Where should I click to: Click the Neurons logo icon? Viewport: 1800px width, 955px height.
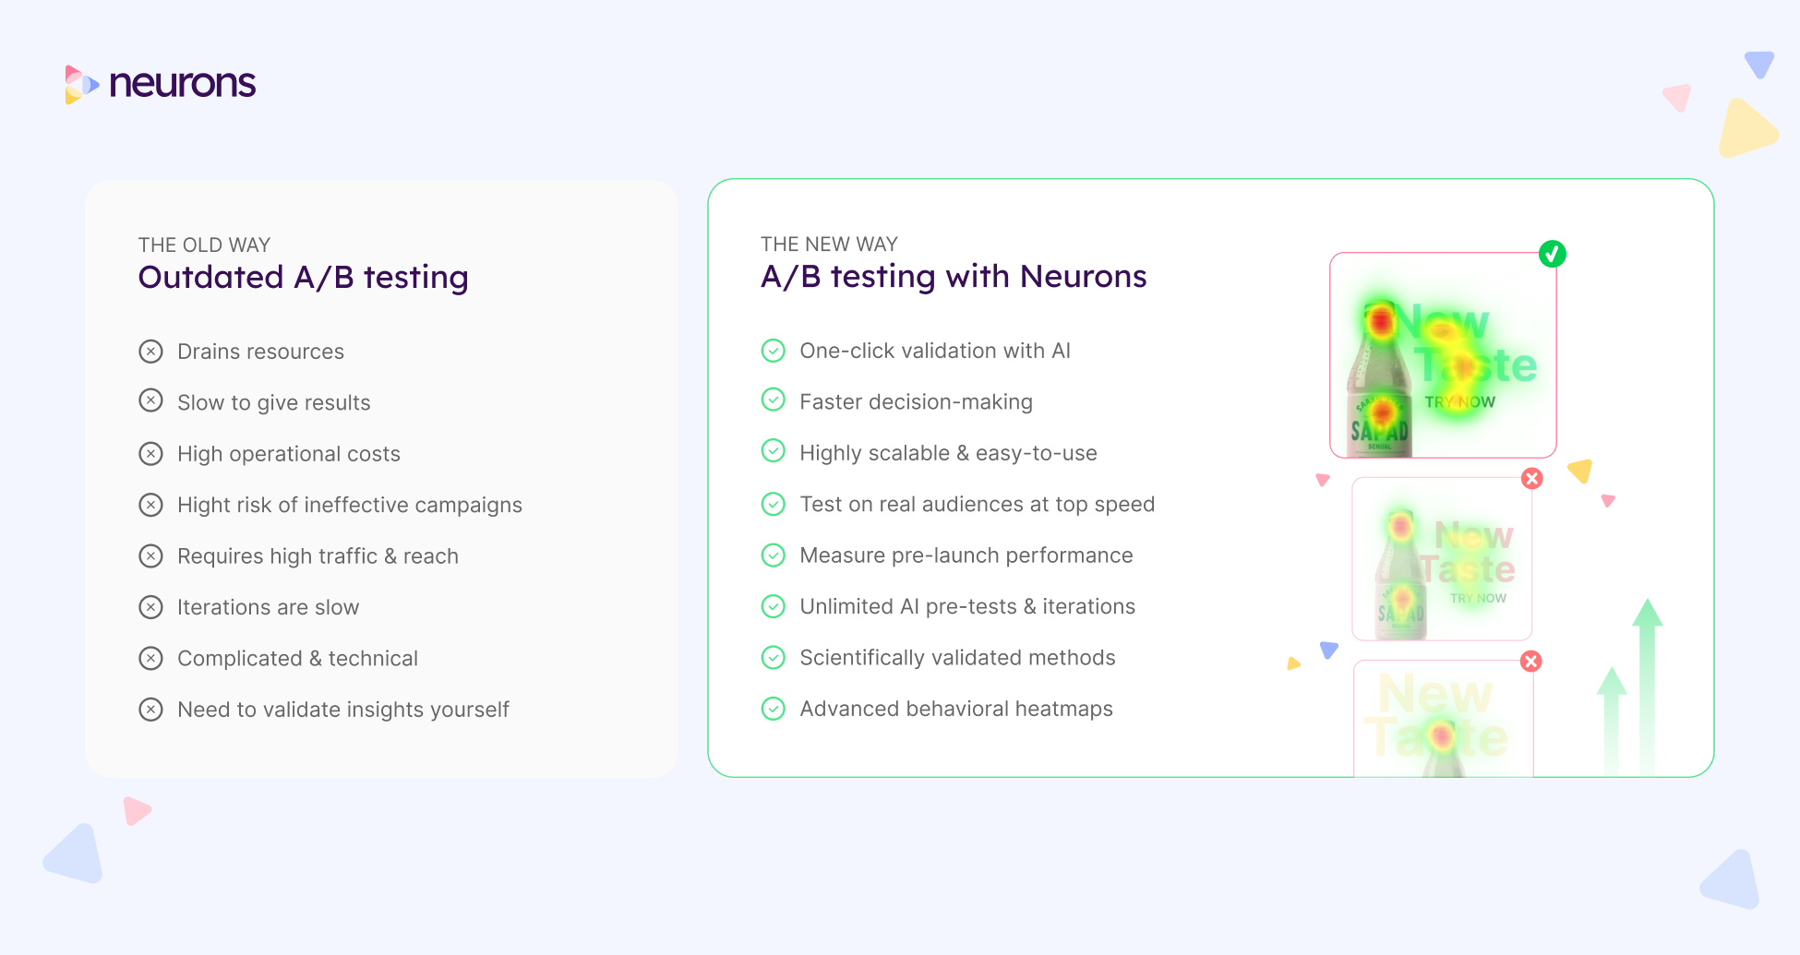[x=81, y=85]
